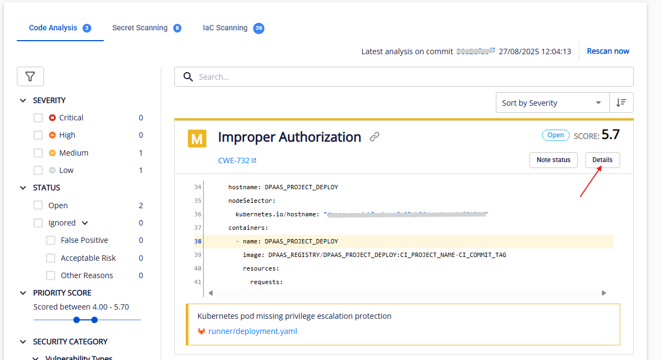This screenshot has height=360, width=662.
Task: Click the copy link icon beside Improper Authorization
Action: tap(374, 137)
